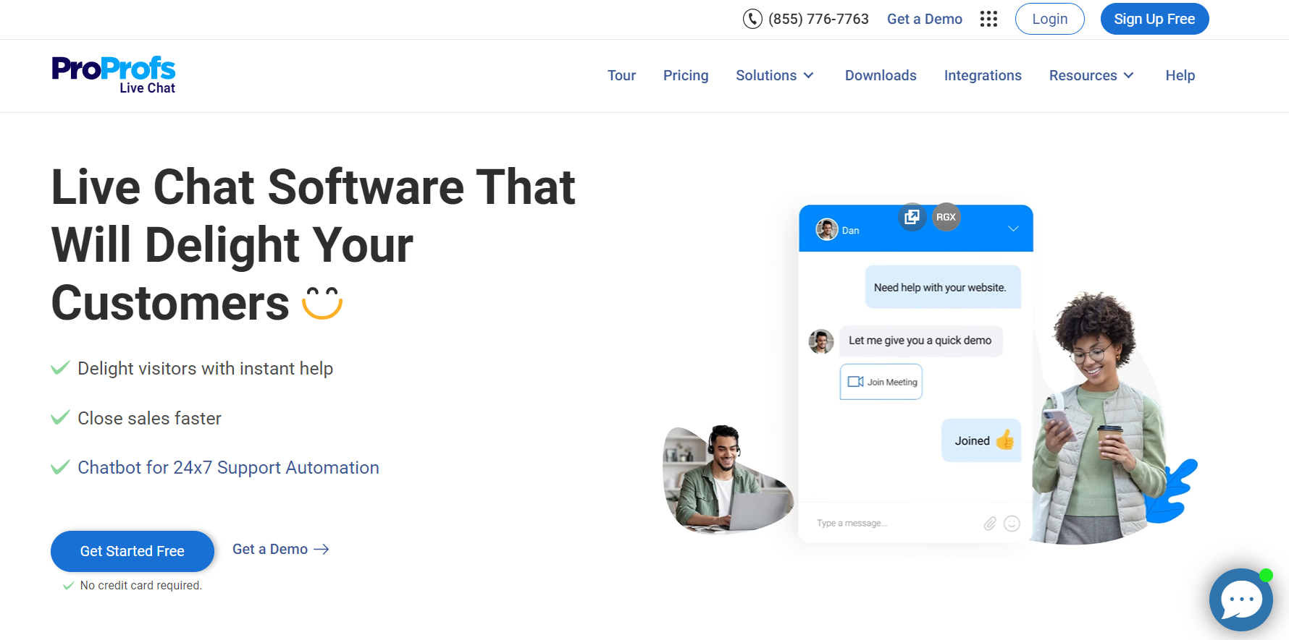The width and height of the screenshot is (1289, 640).
Task: Open the floating live chat bubble
Action: [1240, 600]
